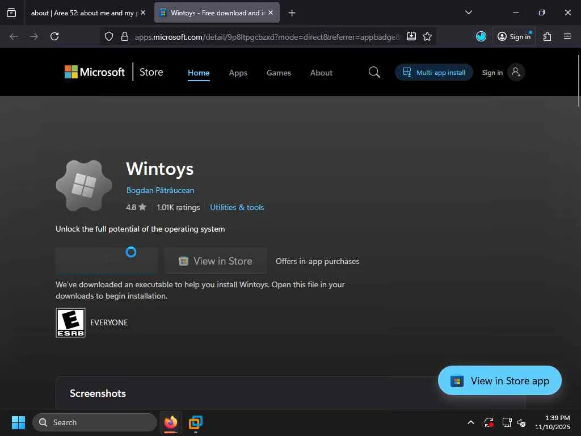This screenshot has height=436, width=581.
Task: Open the sync tray icon
Action: coord(489,422)
